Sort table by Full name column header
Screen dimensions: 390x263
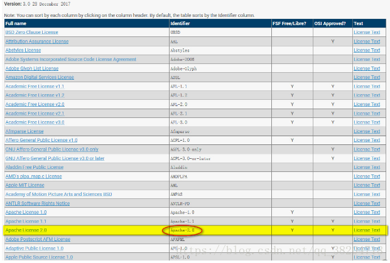click(x=16, y=24)
